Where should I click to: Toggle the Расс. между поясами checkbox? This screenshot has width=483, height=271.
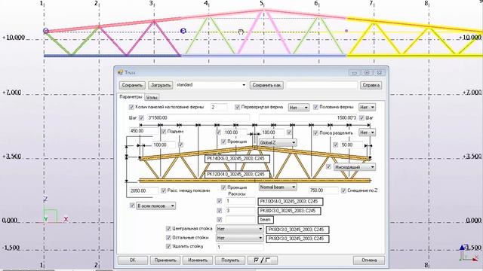[x=164, y=190]
